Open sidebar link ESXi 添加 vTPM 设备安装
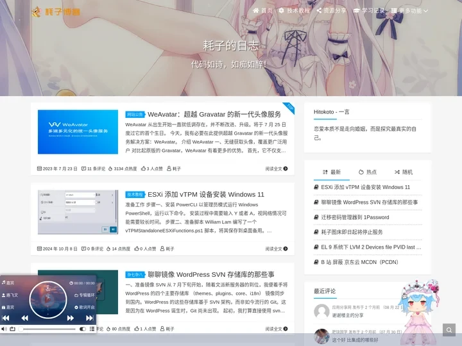Viewport: 462px width, 346px height. [365, 187]
